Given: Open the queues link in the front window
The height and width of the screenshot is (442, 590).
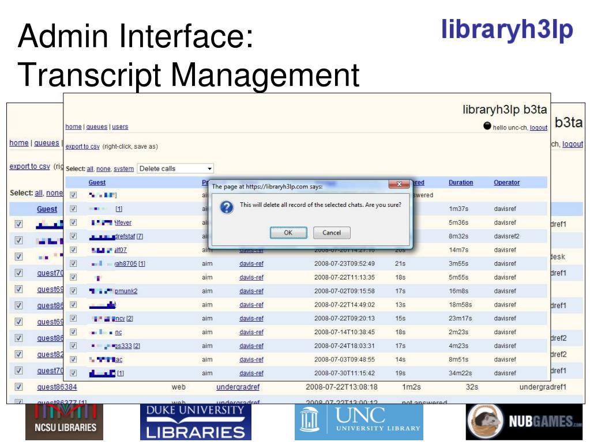Looking at the screenshot, I should click(97, 127).
